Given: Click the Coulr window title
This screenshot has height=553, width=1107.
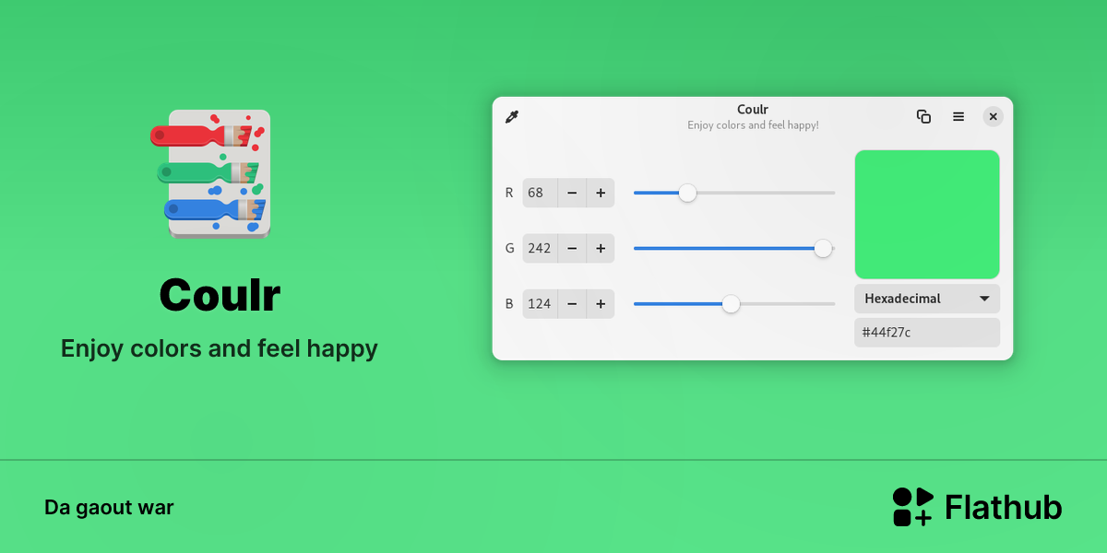Looking at the screenshot, I should click(x=753, y=110).
